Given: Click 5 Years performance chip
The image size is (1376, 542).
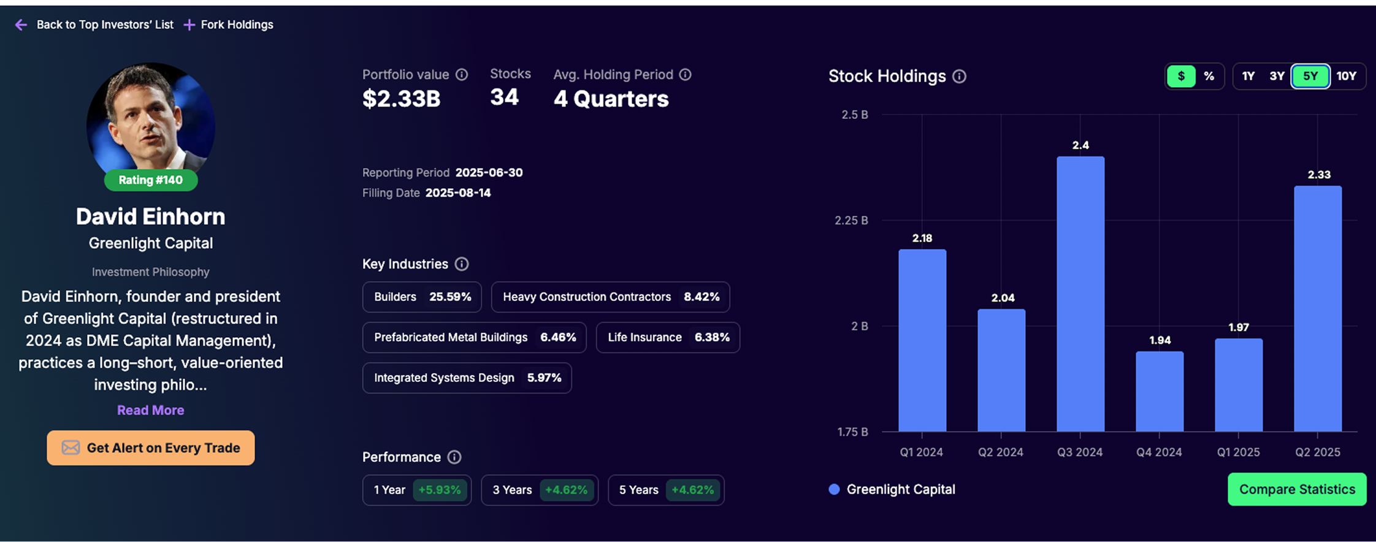Looking at the screenshot, I should (x=666, y=490).
